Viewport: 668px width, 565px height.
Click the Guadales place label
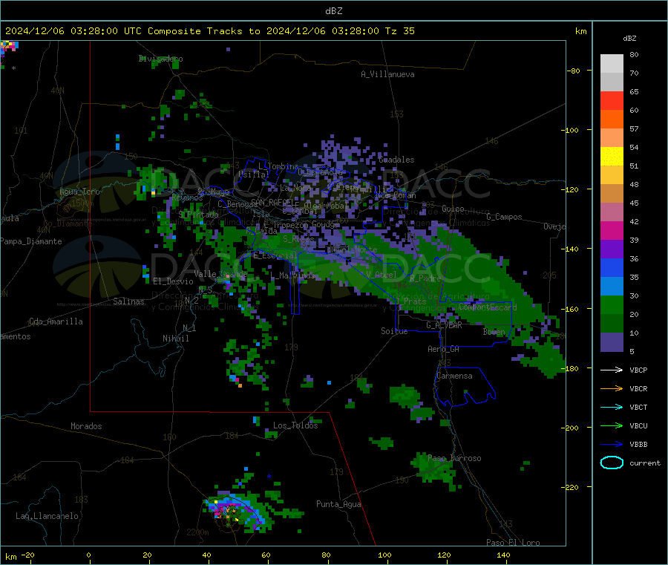[x=396, y=160]
